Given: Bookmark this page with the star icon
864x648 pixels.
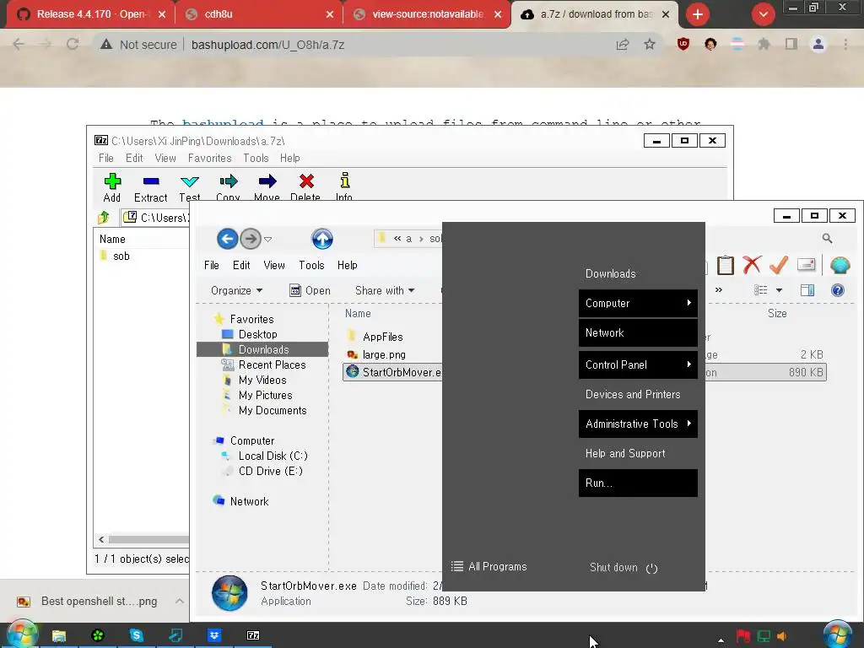Looking at the screenshot, I should [x=650, y=45].
